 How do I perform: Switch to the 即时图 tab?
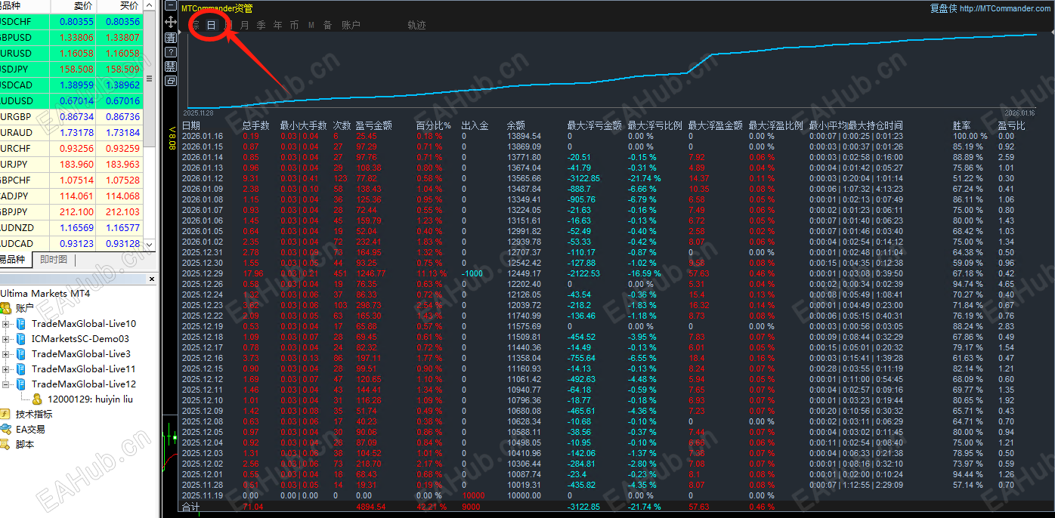(x=52, y=258)
